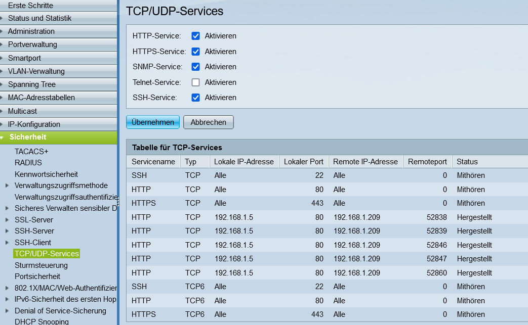Click the Tabelle für TCP-Services heading

click(x=177, y=147)
